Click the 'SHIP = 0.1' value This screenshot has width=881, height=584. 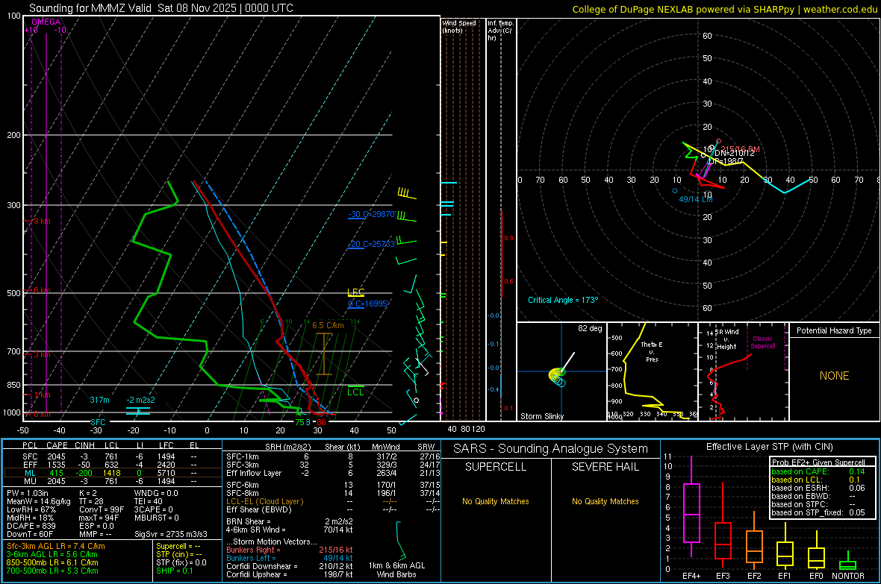click(174, 571)
